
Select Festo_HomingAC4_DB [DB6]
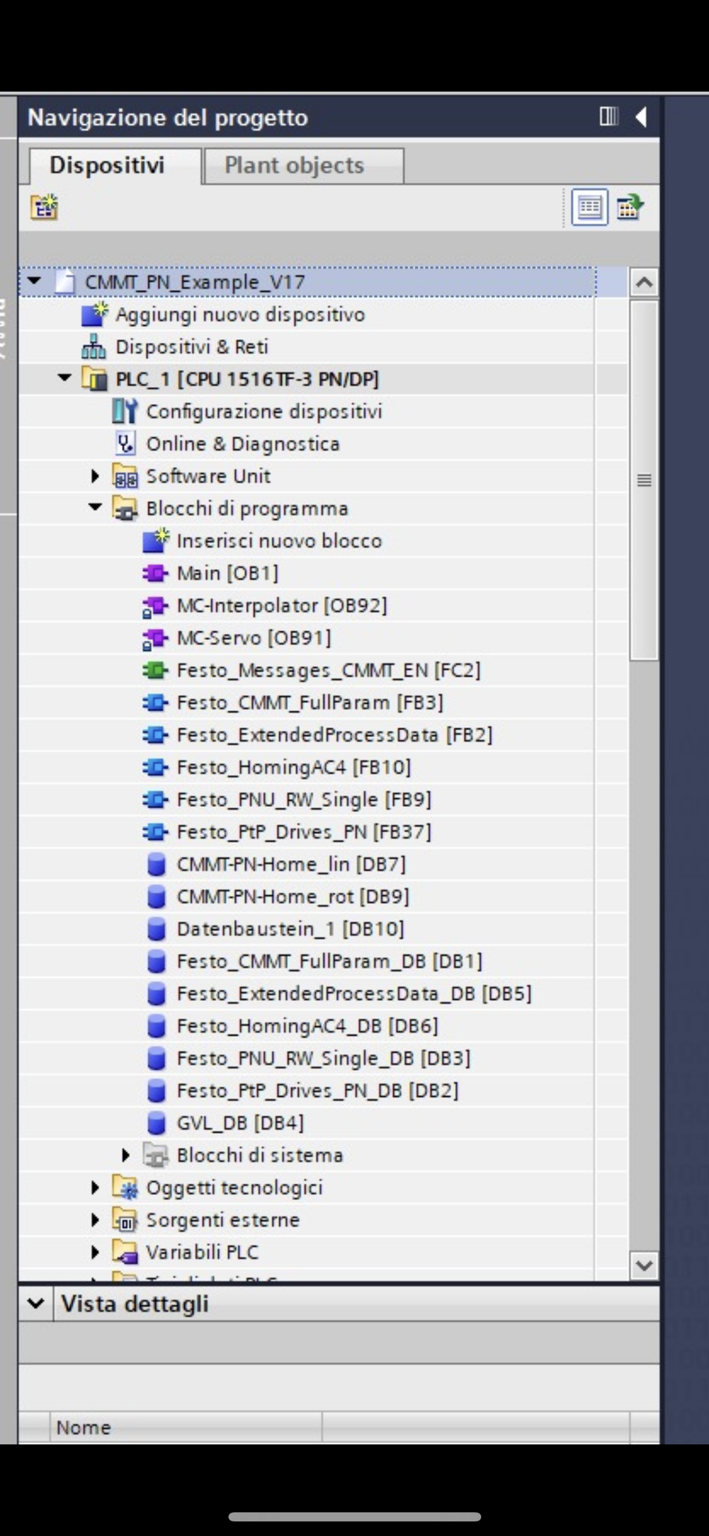pyautogui.click(x=307, y=1026)
